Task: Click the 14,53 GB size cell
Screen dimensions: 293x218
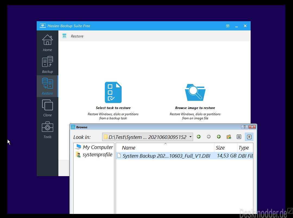Action: click(226, 156)
